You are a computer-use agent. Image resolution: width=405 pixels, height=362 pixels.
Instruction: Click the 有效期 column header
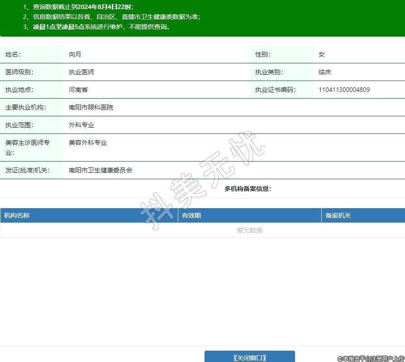[x=191, y=215]
